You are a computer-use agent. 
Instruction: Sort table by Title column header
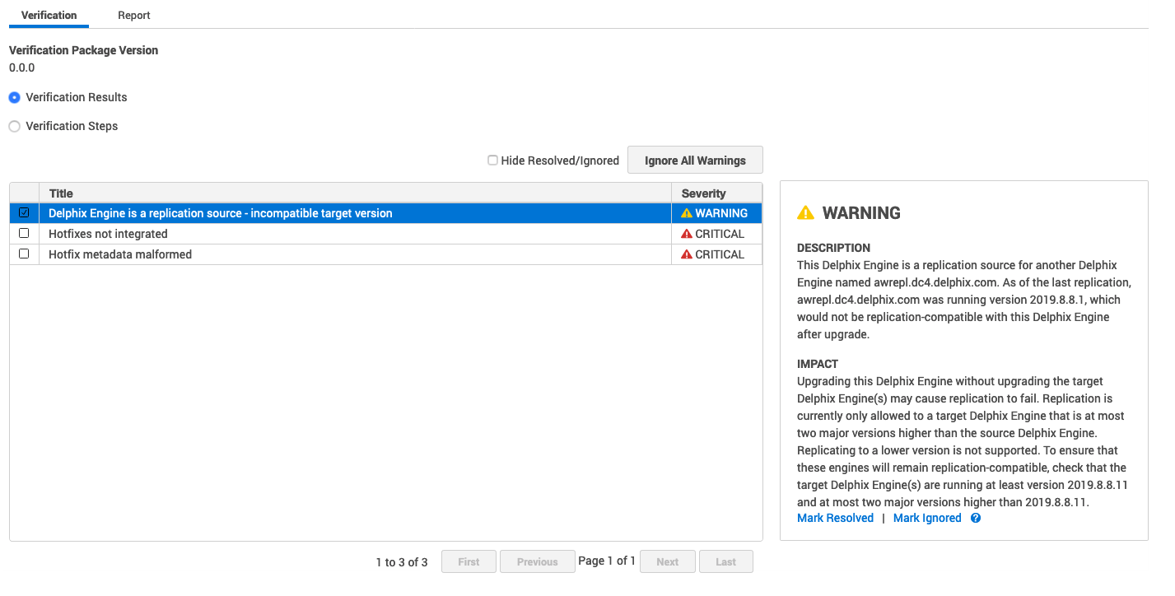61,193
